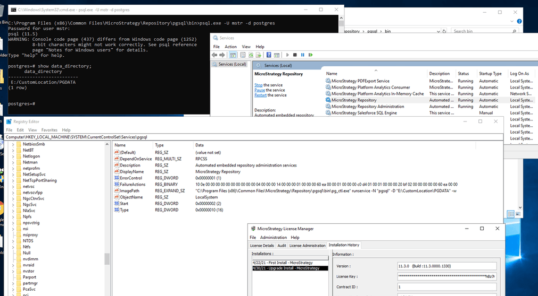
Task: Switch to the License Details tab
Action: coord(262,246)
